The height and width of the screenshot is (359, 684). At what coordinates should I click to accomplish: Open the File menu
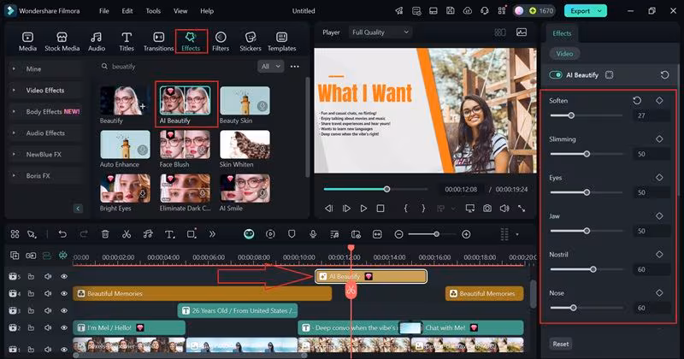point(103,11)
